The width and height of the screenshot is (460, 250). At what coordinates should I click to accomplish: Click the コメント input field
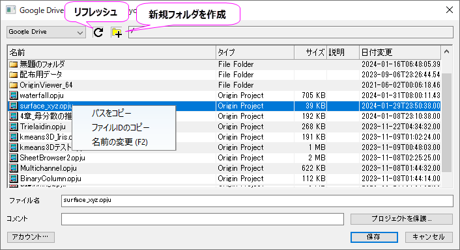coord(203,219)
